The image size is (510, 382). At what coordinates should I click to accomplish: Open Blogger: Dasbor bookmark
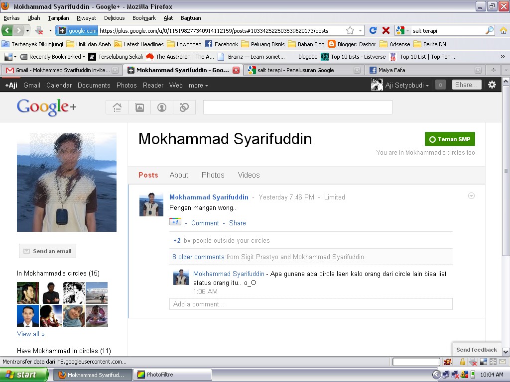click(352, 44)
